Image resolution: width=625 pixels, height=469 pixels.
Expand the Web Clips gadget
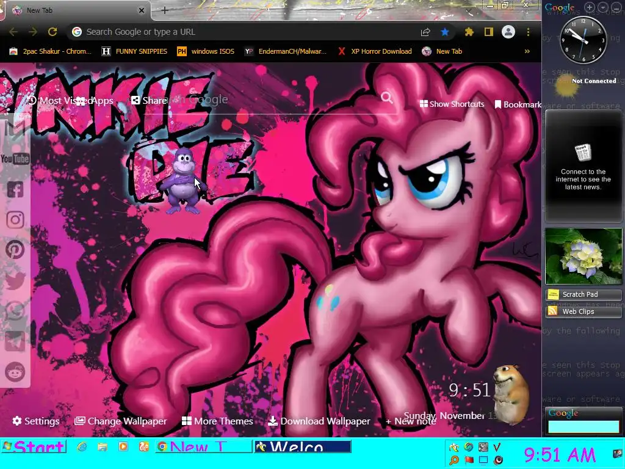pos(583,311)
